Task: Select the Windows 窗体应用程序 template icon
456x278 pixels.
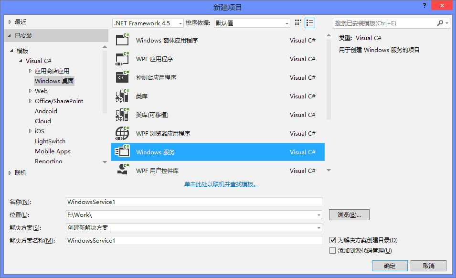Action: (122, 40)
